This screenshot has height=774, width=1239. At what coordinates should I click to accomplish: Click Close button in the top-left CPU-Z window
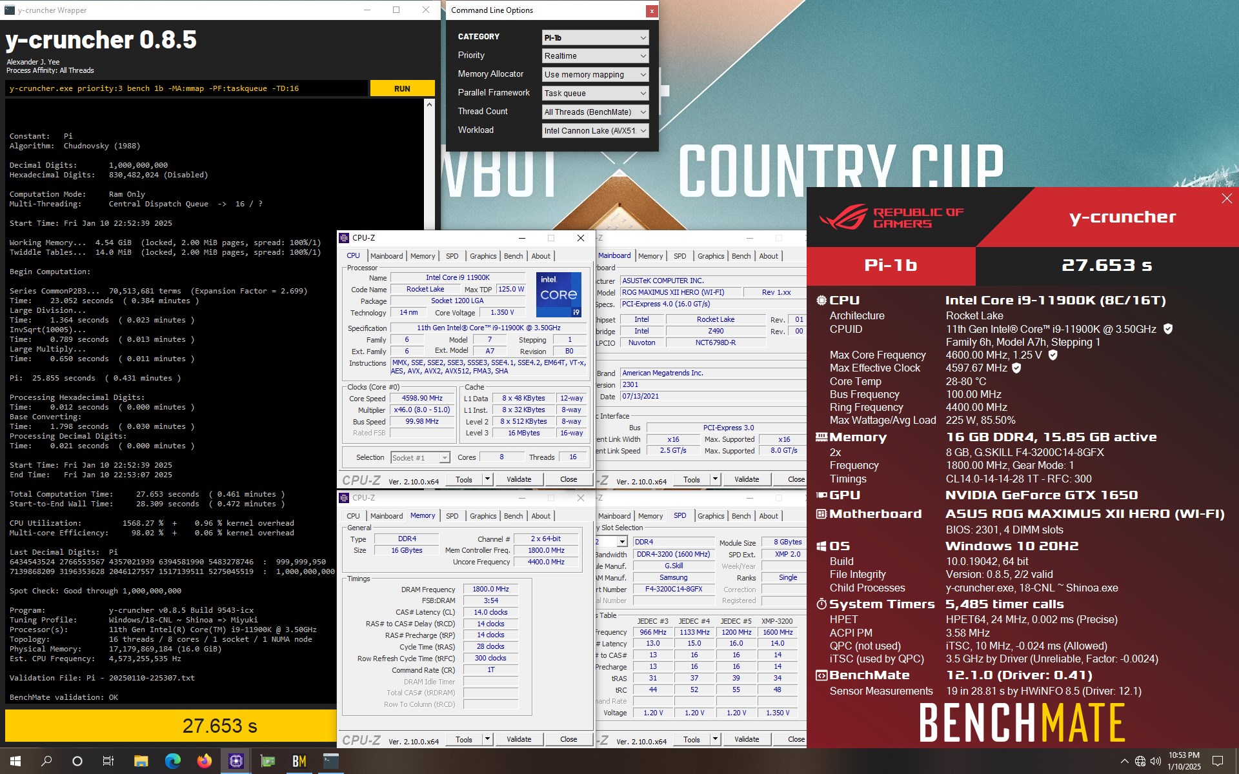[569, 479]
